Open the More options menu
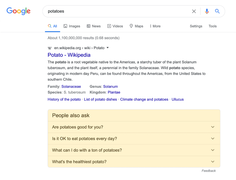The height and width of the screenshot is (180, 236). click(x=155, y=26)
